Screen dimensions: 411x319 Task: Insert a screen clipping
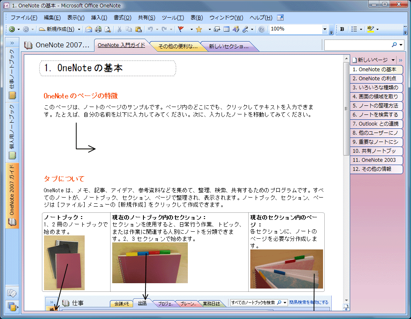(x=217, y=29)
